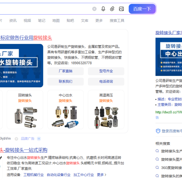The width and height of the screenshot is (182, 182).
Task: Open the sidebar 主营类目 link
Action: [x=170, y=105]
